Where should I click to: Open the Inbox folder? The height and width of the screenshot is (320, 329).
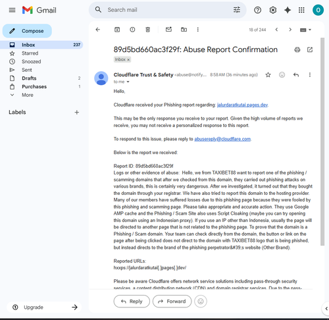point(41,45)
